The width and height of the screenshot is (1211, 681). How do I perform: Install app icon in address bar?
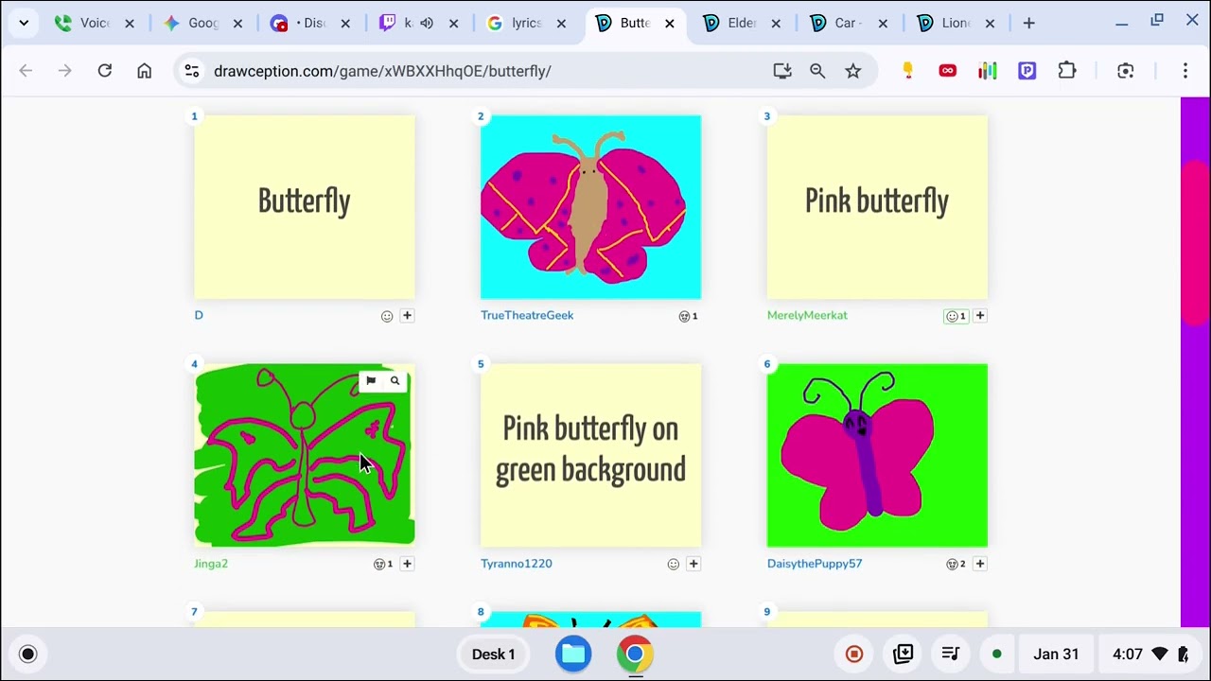(782, 71)
